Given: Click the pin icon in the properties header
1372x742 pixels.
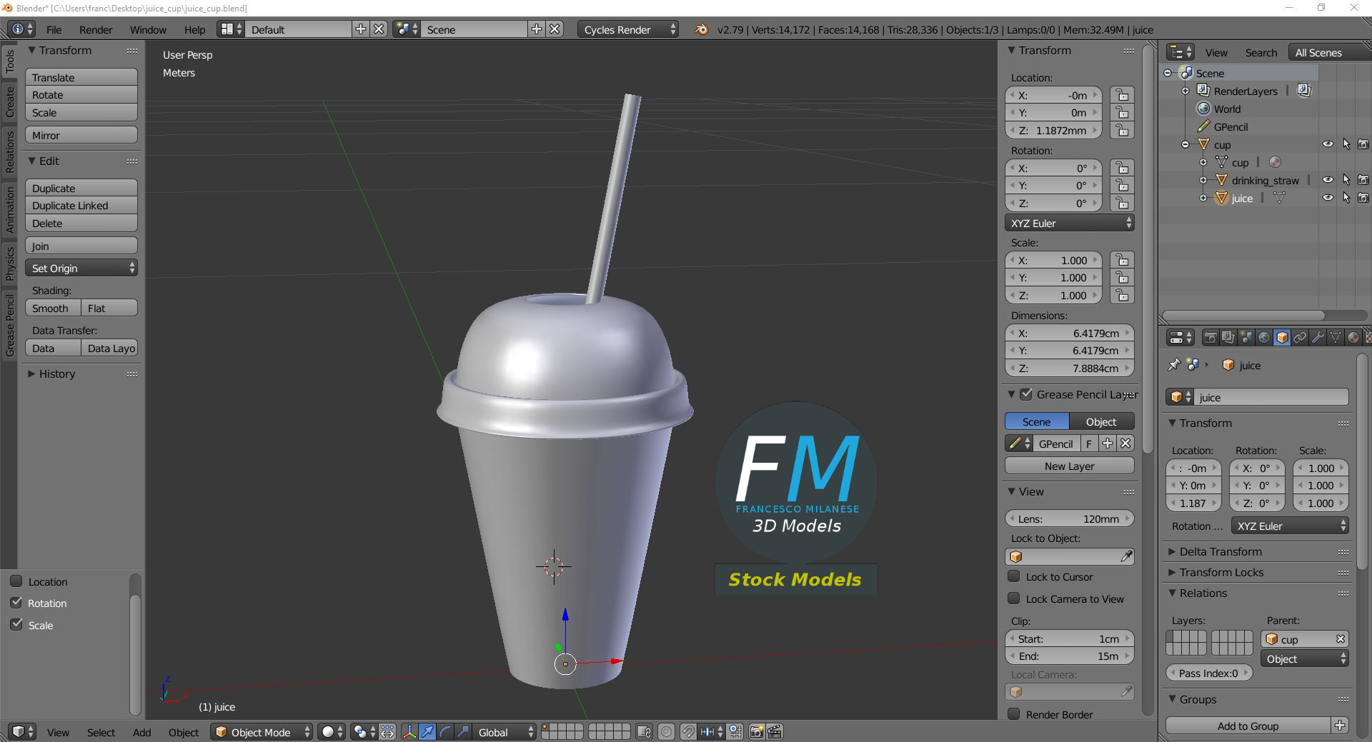Looking at the screenshot, I should pos(1173,365).
